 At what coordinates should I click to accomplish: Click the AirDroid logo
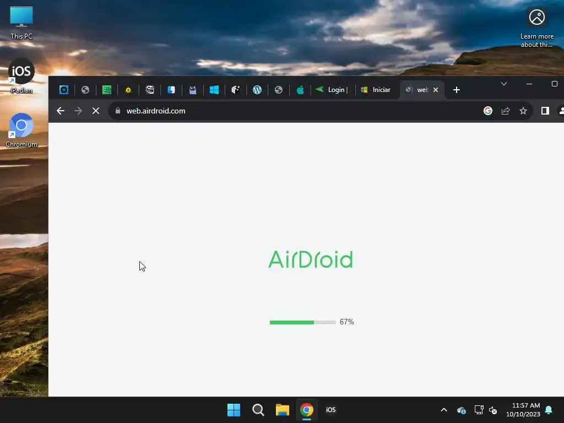pos(311,259)
